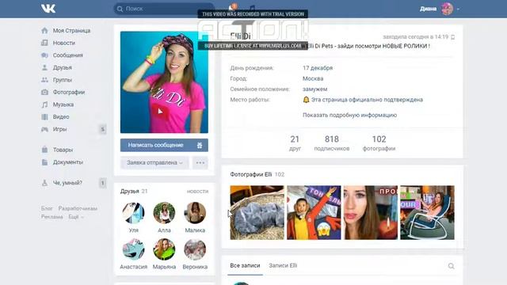Open Моя Страница in sidebar
Viewport: 507px width, 285px height.
click(71, 31)
